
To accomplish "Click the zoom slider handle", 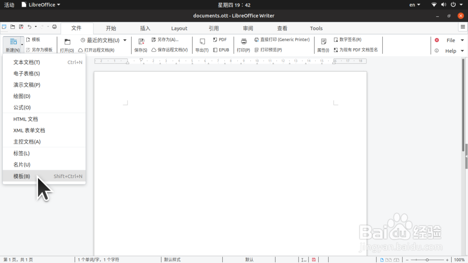I will click(x=427, y=260).
